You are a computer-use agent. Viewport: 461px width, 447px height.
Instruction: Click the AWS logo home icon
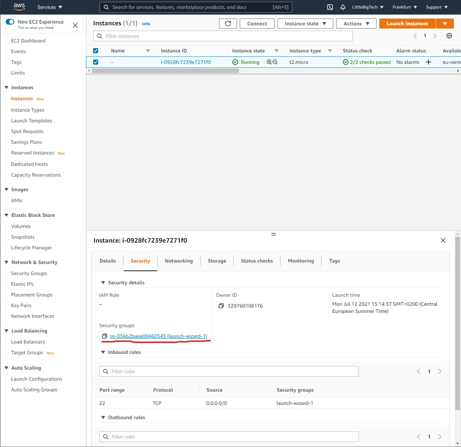tap(19, 7)
